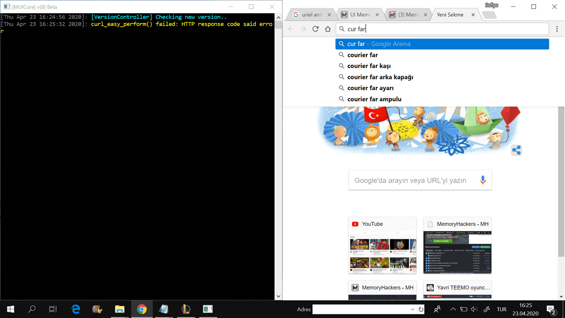Open File Explorer from taskbar

[x=120, y=309]
